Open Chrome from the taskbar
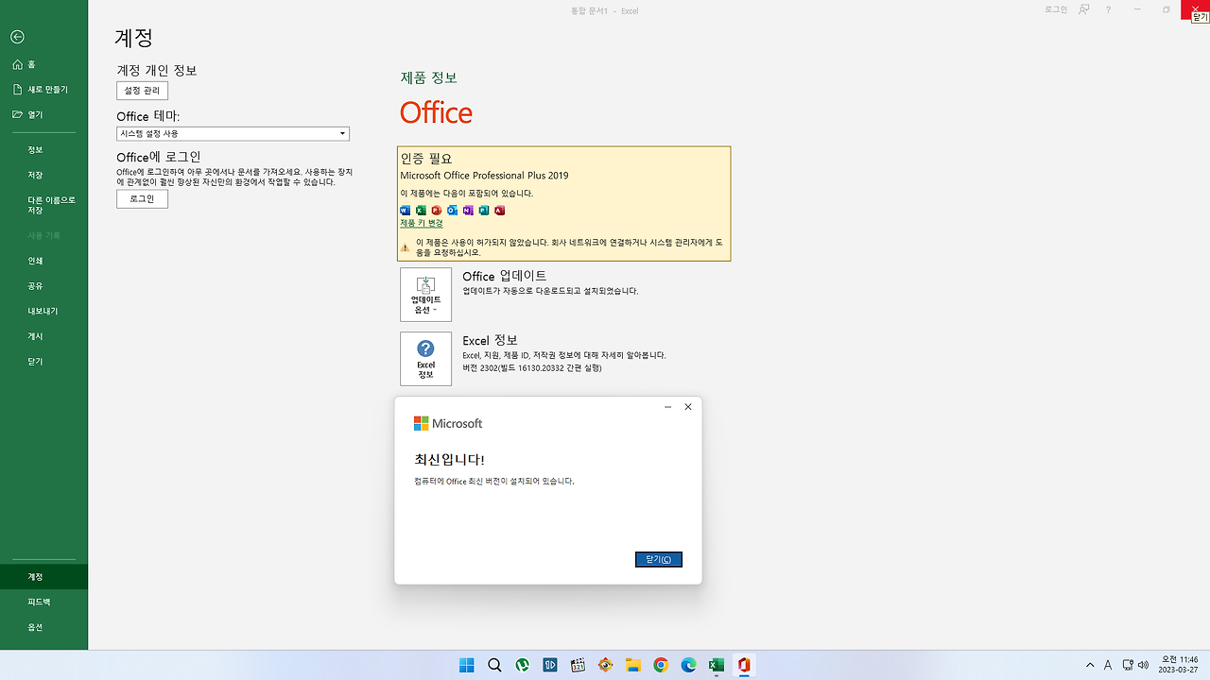Image resolution: width=1210 pixels, height=680 pixels. click(x=660, y=665)
